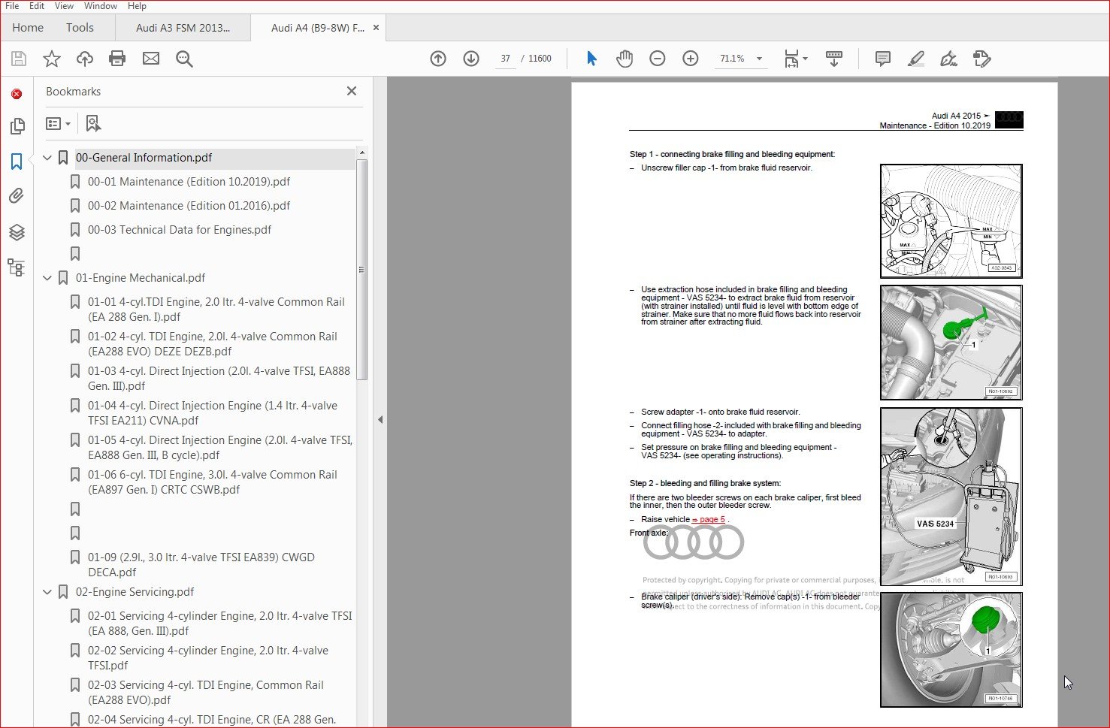This screenshot has height=728, width=1110.
Task: Close the Bookmarks panel
Action: [x=352, y=91]
